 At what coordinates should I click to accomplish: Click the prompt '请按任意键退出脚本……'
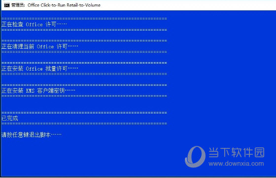point(32,135)
